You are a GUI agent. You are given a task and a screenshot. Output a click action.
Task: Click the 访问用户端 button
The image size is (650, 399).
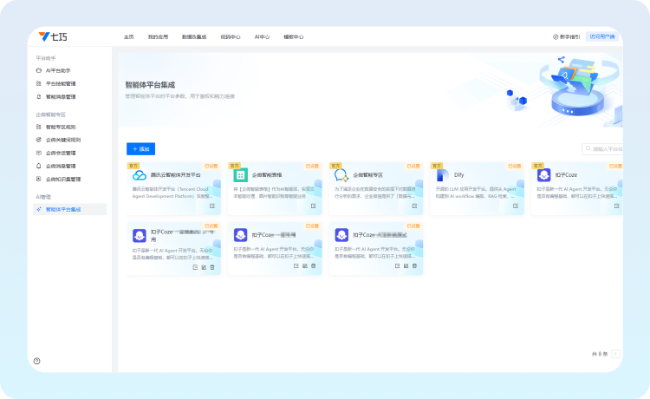click(602, 36)
